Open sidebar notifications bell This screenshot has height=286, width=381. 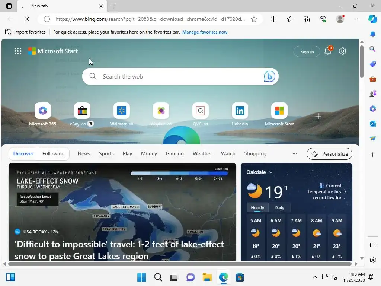coord(373,34)
